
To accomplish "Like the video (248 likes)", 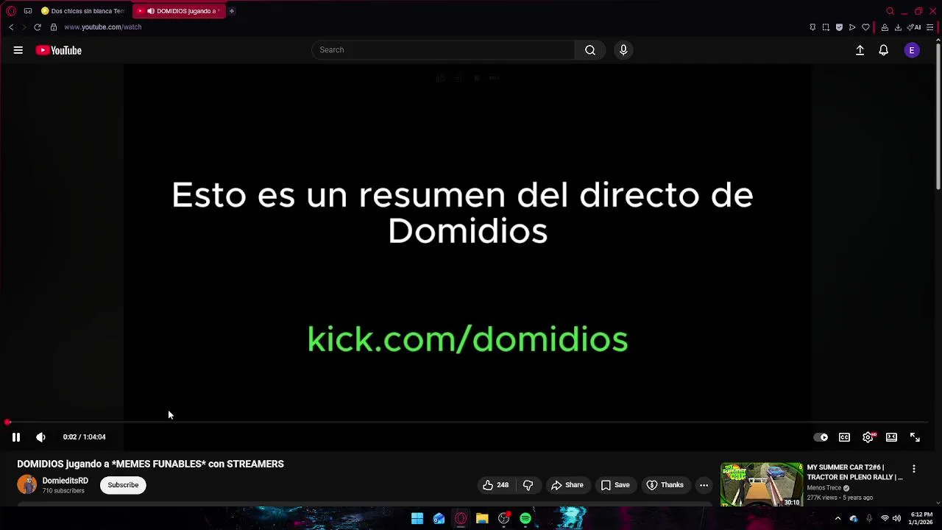I will (x=495, y=485).
